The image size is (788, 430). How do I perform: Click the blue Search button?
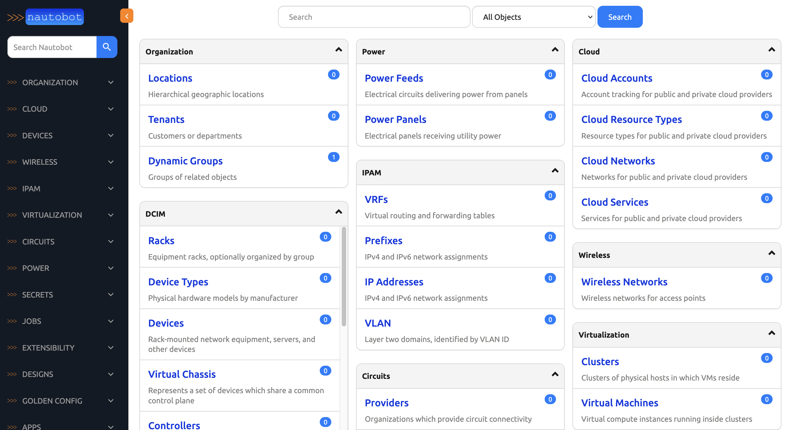click(619, 17)
